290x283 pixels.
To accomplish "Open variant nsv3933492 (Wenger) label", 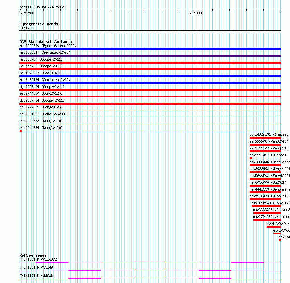I will [x=270, y=169].
